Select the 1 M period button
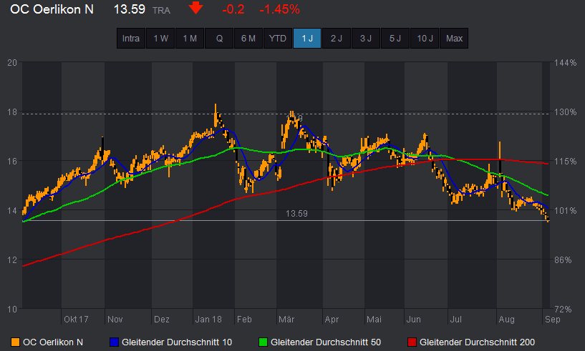 (x=190, y=39)
